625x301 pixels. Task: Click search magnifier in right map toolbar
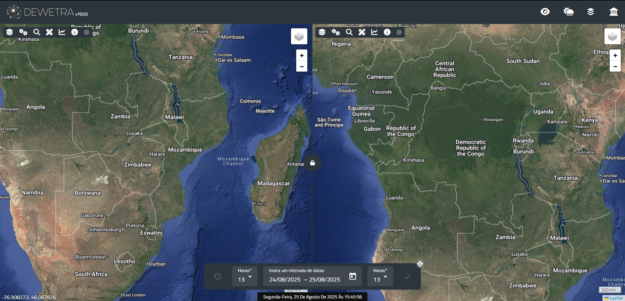[349, 32]
